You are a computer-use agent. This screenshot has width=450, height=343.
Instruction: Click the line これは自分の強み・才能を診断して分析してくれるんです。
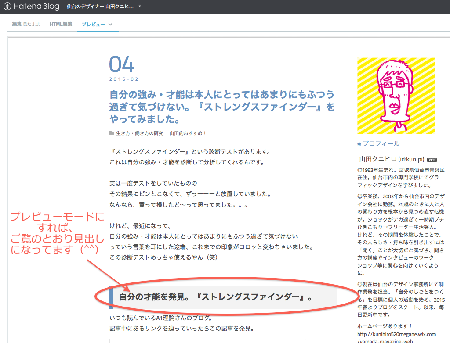click(x=187, y=162)
